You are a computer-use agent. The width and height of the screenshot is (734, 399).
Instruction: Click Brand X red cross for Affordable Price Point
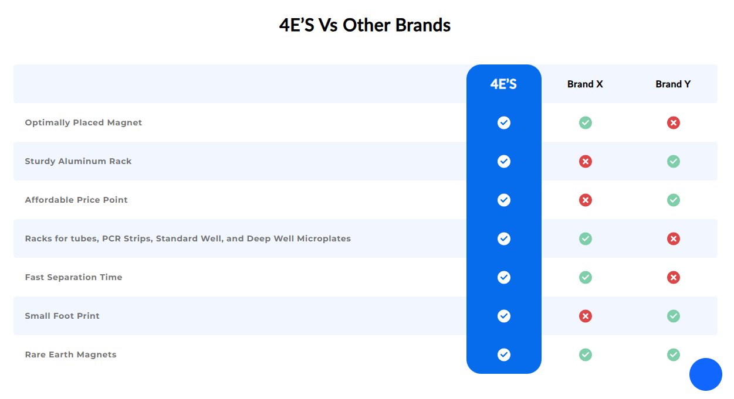coord(586,200)
